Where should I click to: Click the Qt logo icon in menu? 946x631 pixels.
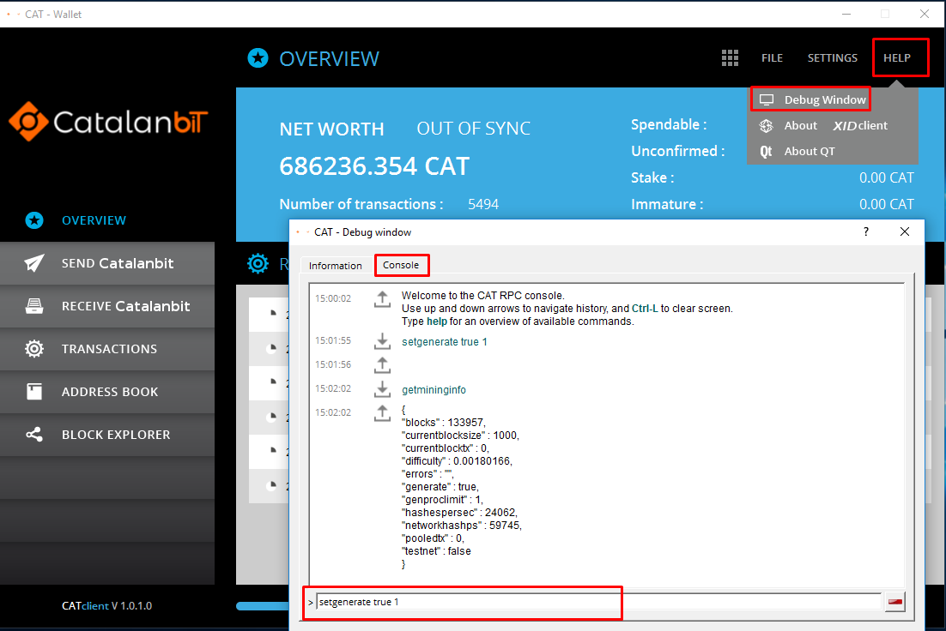[x=766, y=151]
